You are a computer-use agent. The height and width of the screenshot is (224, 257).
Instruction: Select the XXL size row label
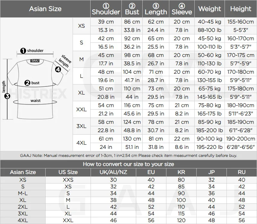pyautogui.click(x=82, y=110)
